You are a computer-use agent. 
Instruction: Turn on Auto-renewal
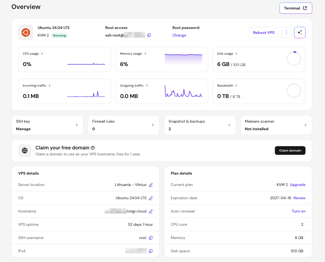298,211
